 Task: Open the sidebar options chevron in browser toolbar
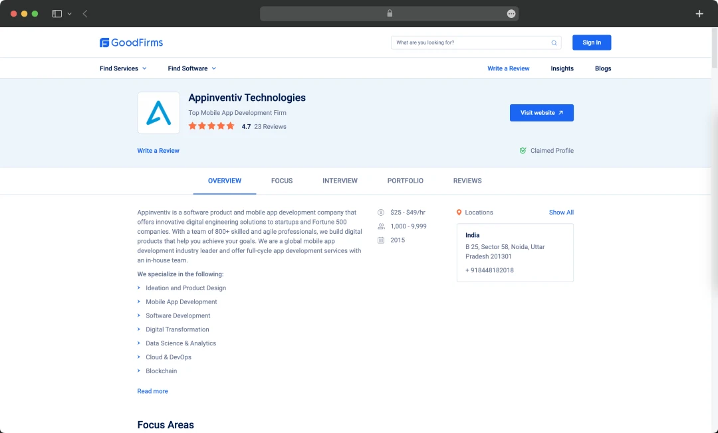click(70, 14)
